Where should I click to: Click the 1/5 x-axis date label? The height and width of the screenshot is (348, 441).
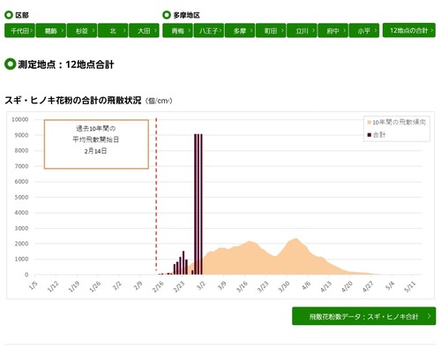[34, 285]
